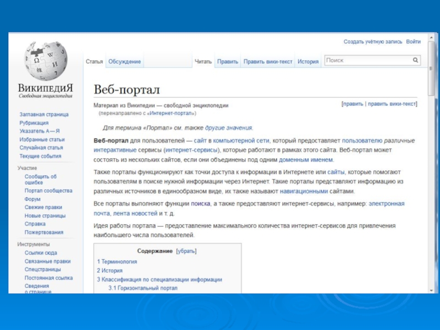Image resolution: width=440 pixels, height=330 pixels.
Task: Open Рубрикация in sidebar
Action: pyautogui.click(x=34, y=123)
